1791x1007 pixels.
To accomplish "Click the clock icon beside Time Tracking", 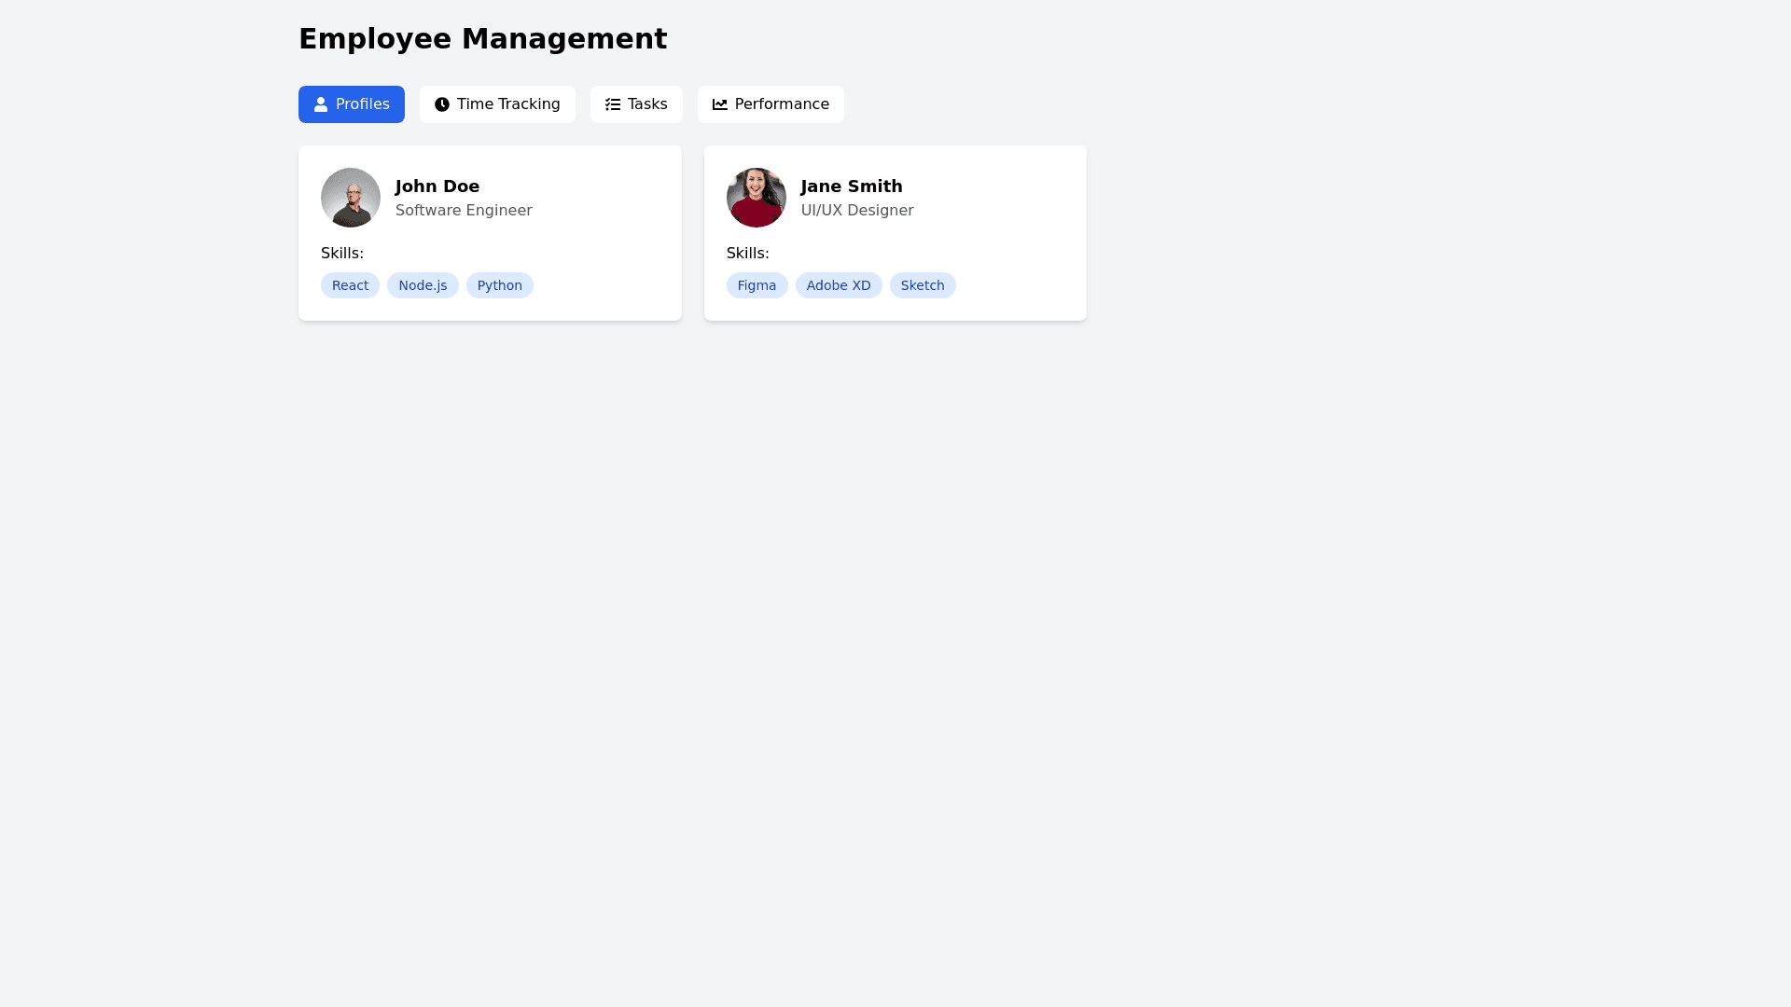I will [442, 104].
